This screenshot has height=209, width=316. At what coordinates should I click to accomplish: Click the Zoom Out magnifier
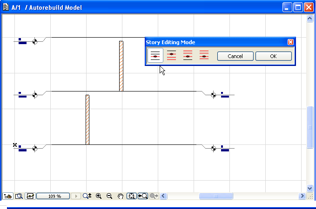[x=109, y=196]
